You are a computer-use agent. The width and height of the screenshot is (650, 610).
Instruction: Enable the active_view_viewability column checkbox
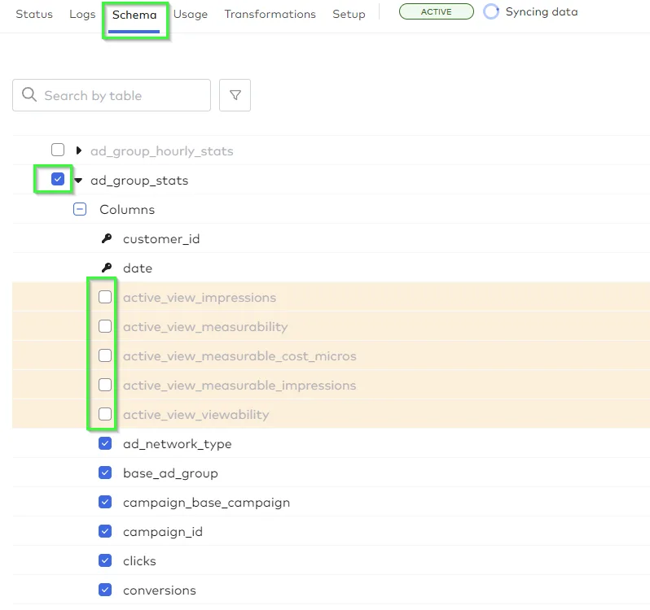click(x=105, y=415)
